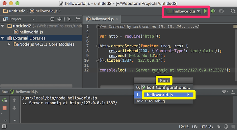Image resolution: width=237 pixels, height=130 pixels.
Task: Click console output server URL line
Action: (70, 103)
